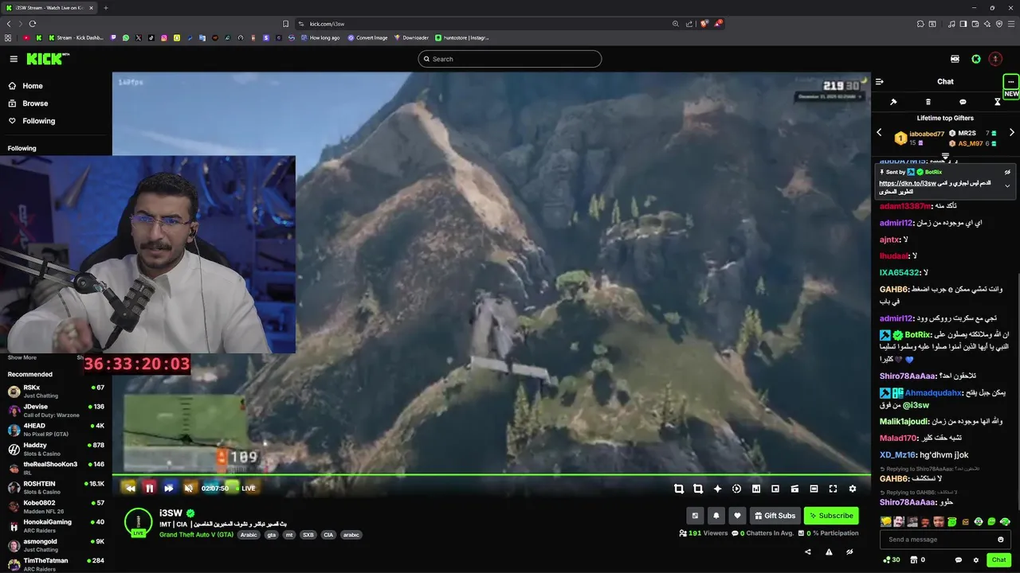Collapse the top gifters leaderboard
This screenshot has width=1020, height=573.
click(x=946, y=156)
